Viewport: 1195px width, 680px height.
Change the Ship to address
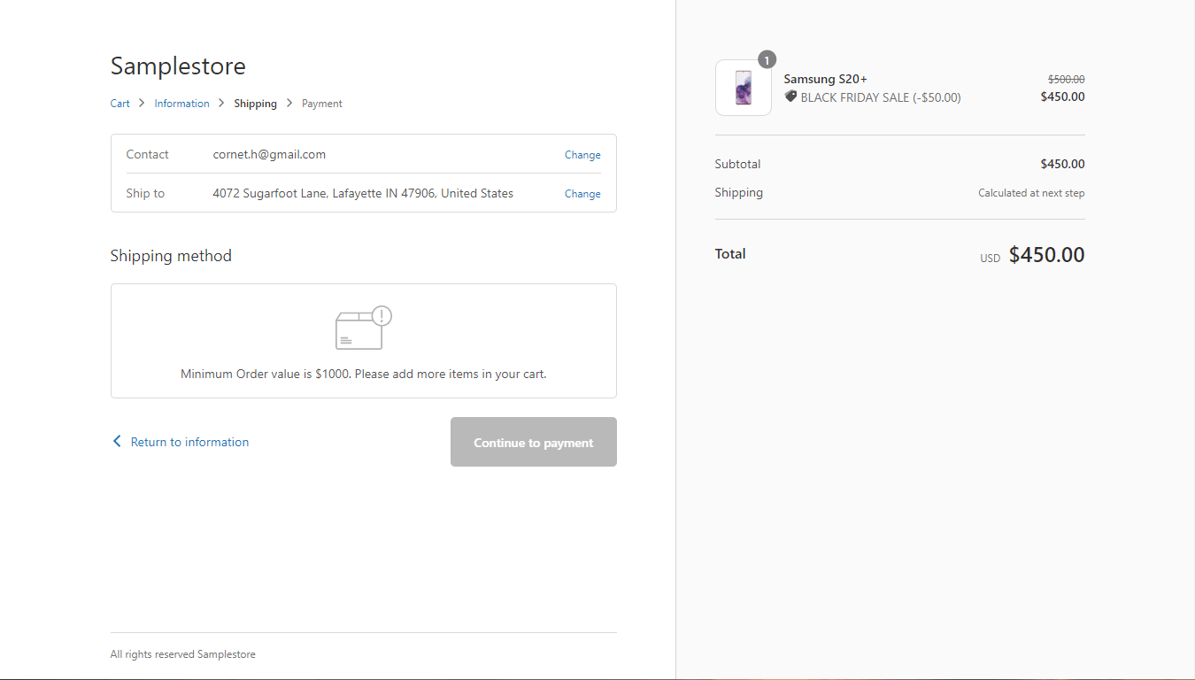(x=582, y=194)
